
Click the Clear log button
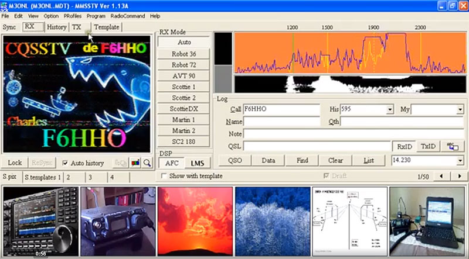coord(335,160)
